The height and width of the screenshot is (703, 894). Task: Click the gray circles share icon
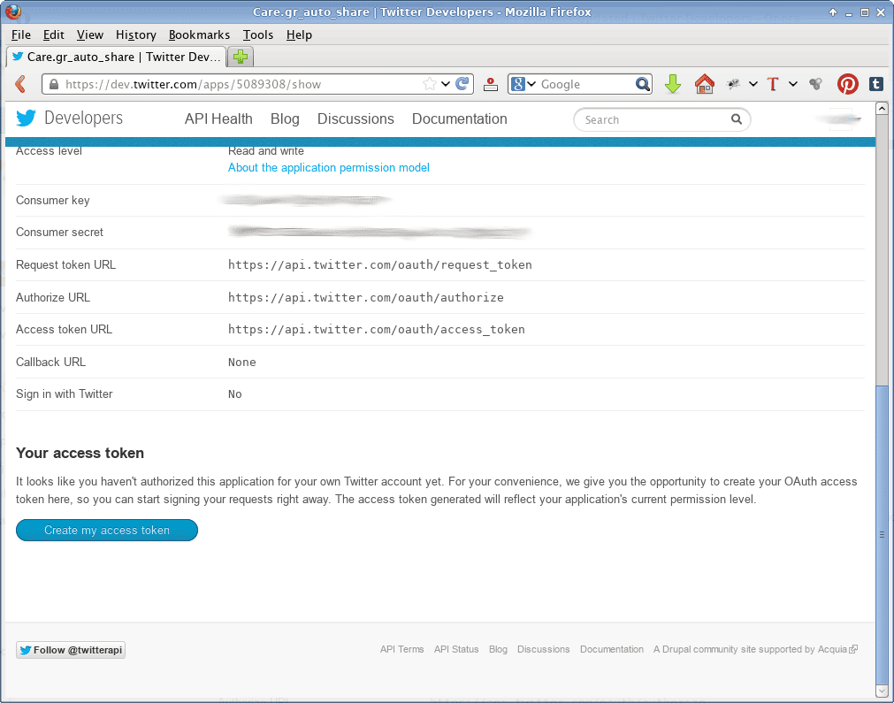tap(816, 84)
